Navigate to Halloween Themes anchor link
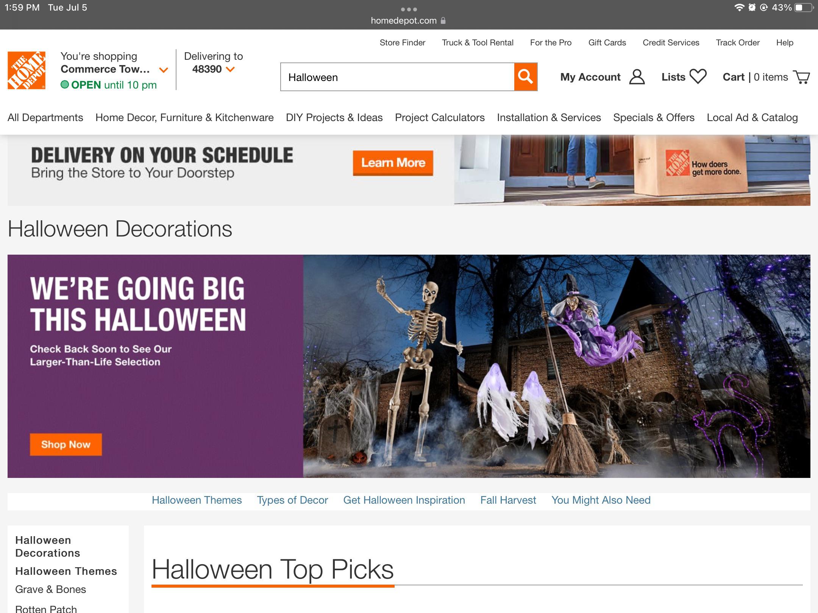Image resolution: width=818 pixels, height=613 pixels. (197, 500)
